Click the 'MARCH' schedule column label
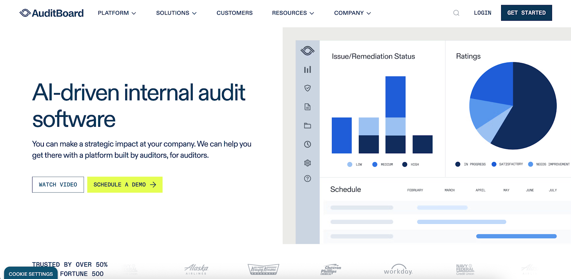Viewport: 571px width, 279px height. 450,190
